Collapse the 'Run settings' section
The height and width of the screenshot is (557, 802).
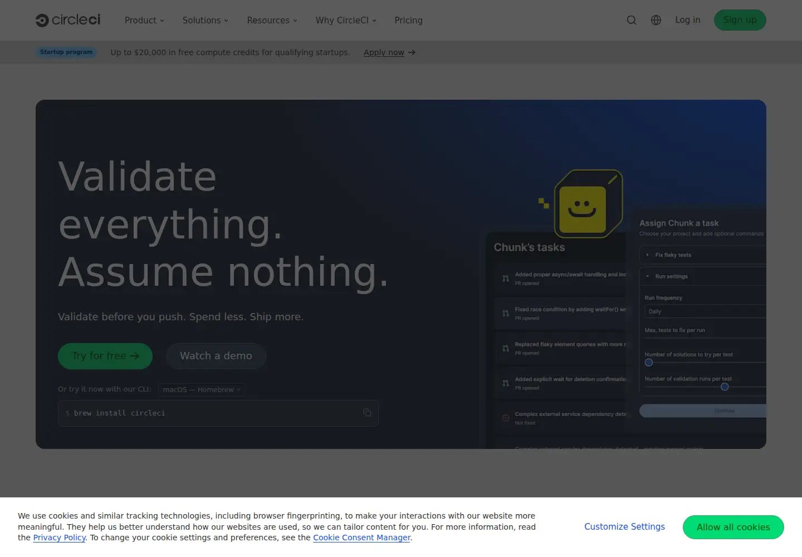point(703,276)
